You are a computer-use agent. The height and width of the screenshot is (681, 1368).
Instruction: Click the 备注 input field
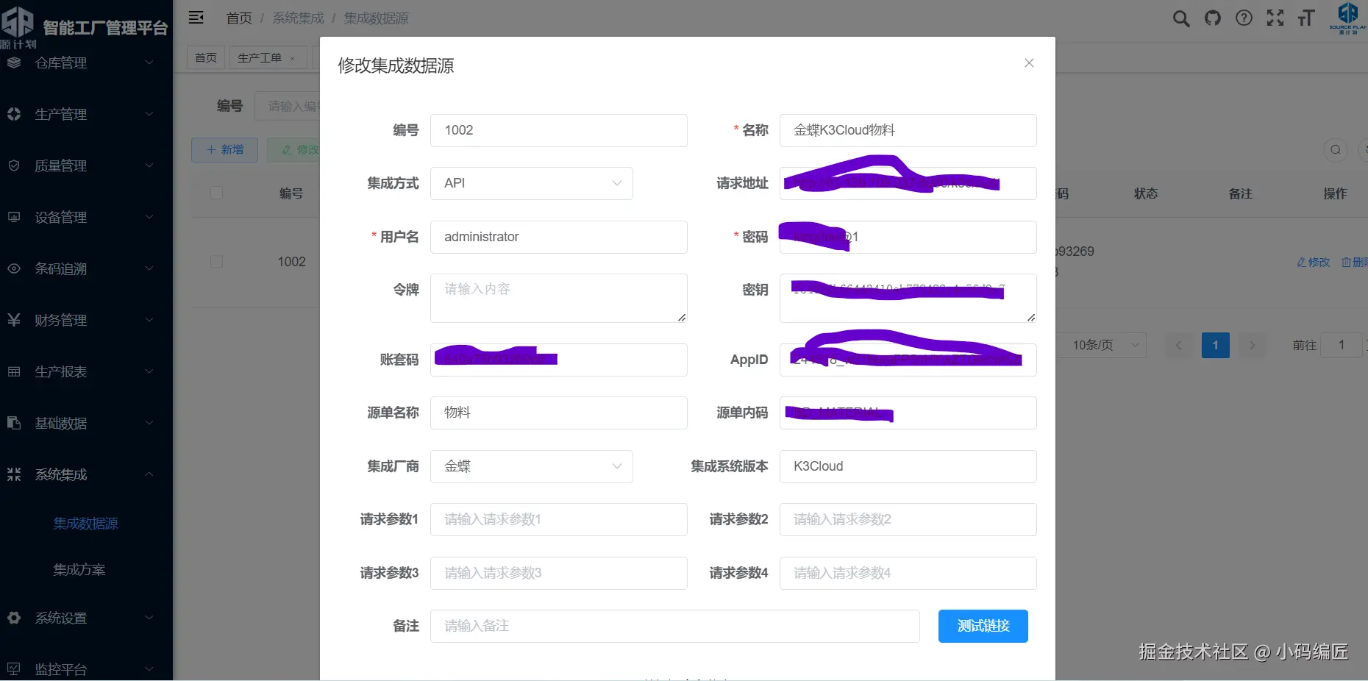point(675,626)
